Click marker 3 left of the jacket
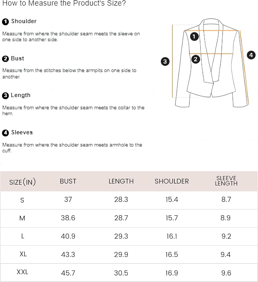 [x=165, y=61]
